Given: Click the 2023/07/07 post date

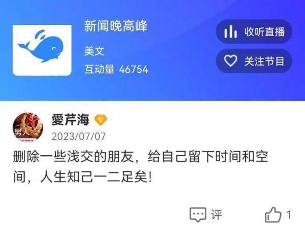Looking at the screenshot, I should pyautogui.click(x=79, y=136).
